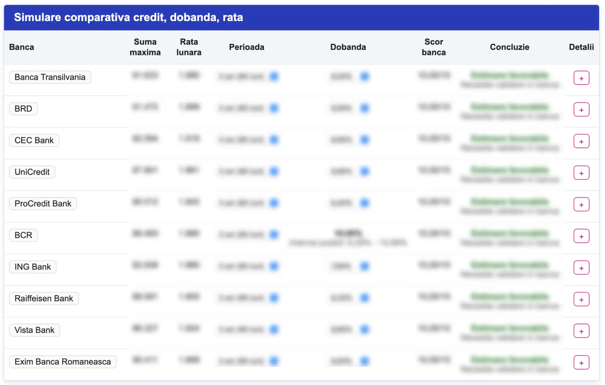The image size is (605, 385).
Task: Select the Banca Transilvania bank label
Action: [50, 77]
